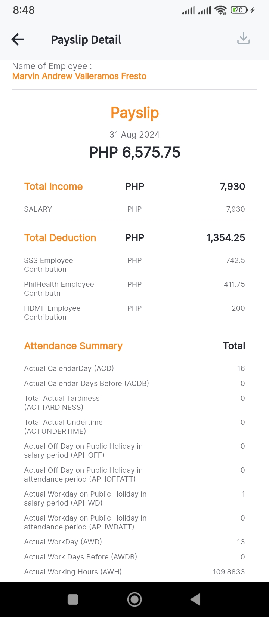
Task: Tap the Total Deduction heading
Action: point(60,238)
